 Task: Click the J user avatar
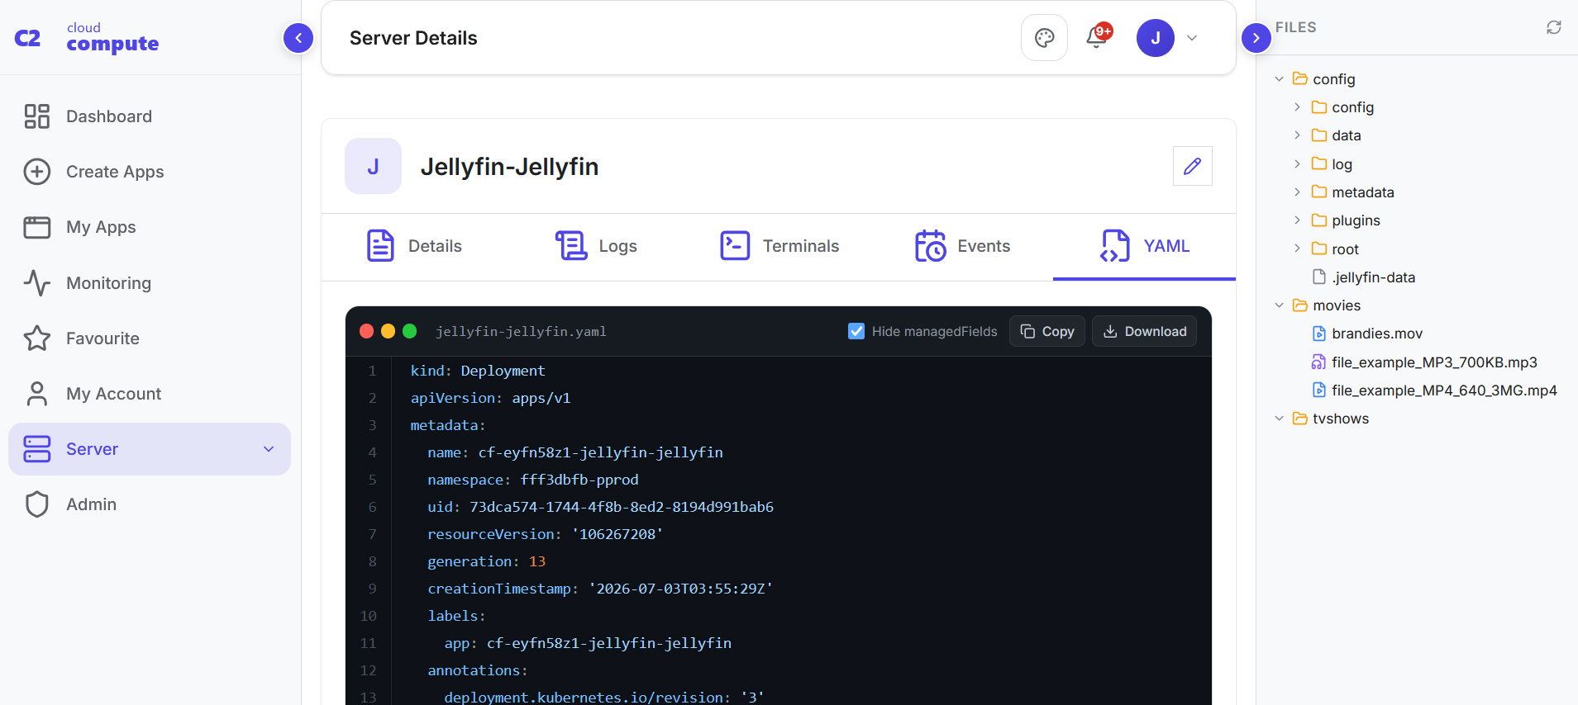pos(1156,38)
